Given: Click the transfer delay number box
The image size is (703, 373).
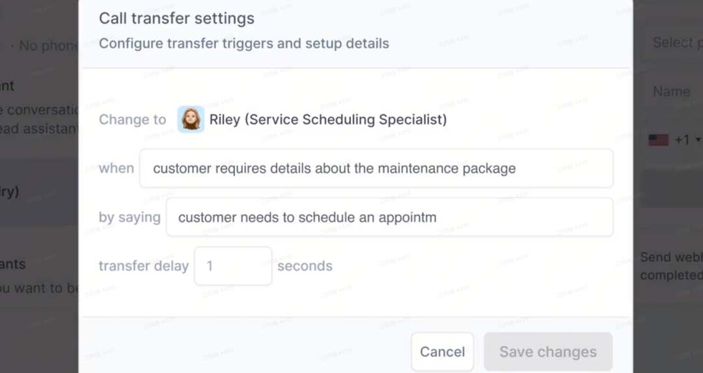Looking at the screenshot, I should click(233, 266).
